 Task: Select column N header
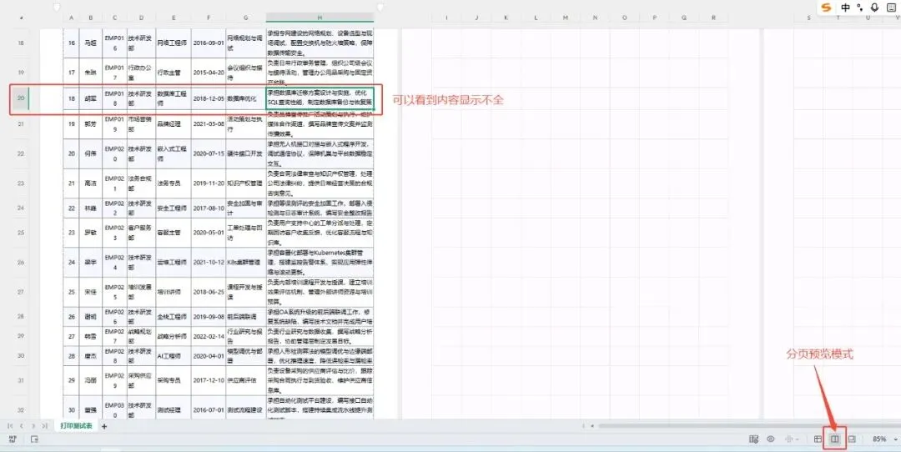coord(595,18)
